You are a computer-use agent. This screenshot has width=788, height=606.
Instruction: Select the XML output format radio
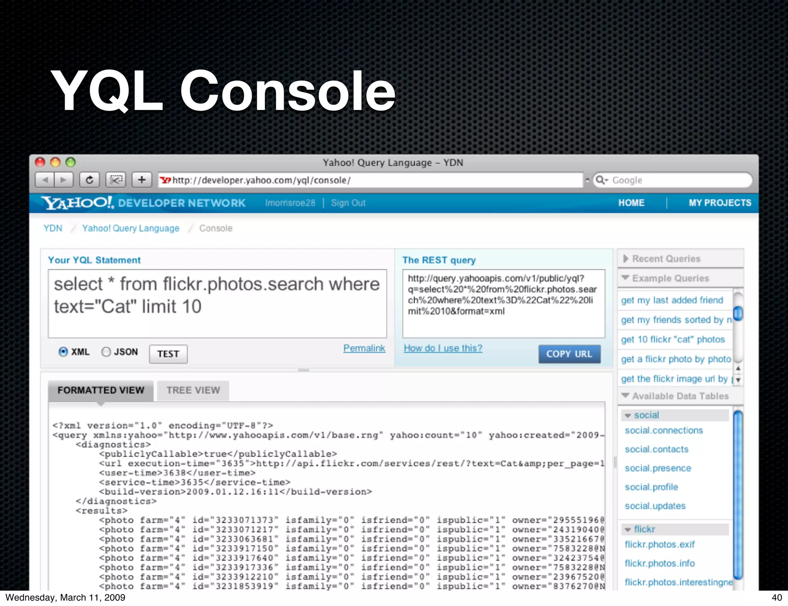63,352
